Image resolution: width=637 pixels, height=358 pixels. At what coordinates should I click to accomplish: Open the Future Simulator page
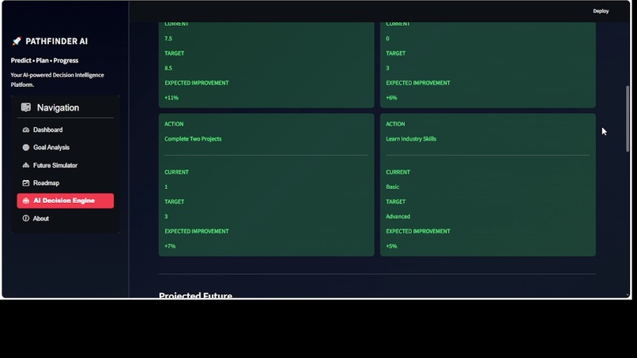66,165
